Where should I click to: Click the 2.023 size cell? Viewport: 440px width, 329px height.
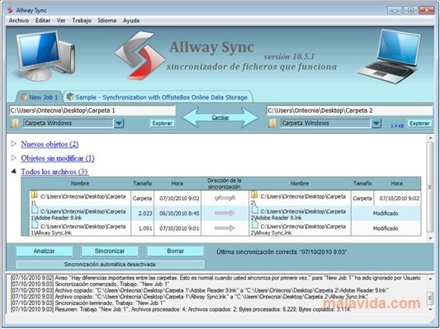(143, 214)
